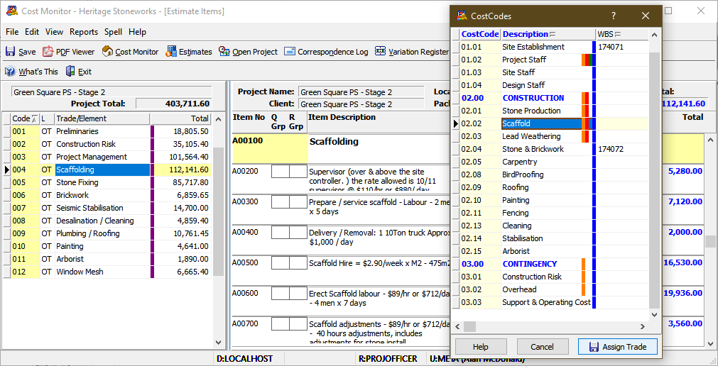Open the View menu
718x366 pixels.
pos(54,32)
